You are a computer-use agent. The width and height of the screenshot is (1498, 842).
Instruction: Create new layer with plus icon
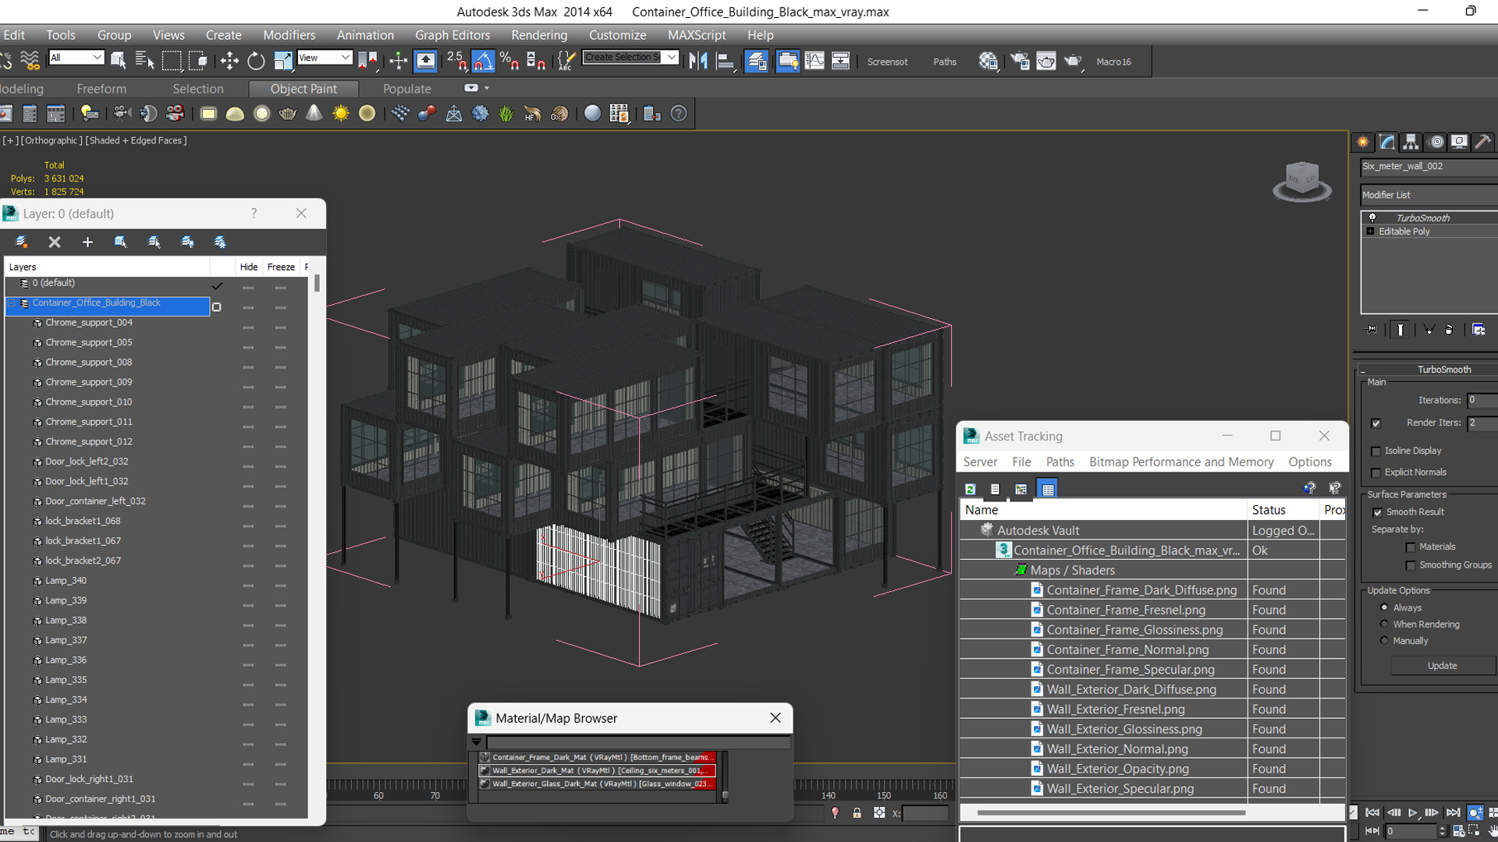click(87, 242)
